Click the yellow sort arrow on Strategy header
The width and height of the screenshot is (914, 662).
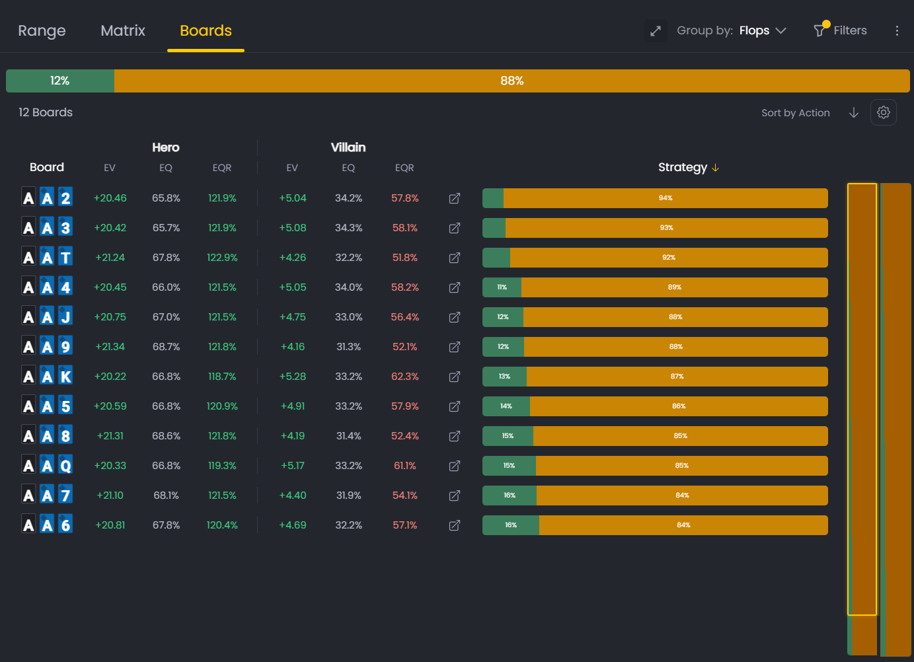click(715, 168)
